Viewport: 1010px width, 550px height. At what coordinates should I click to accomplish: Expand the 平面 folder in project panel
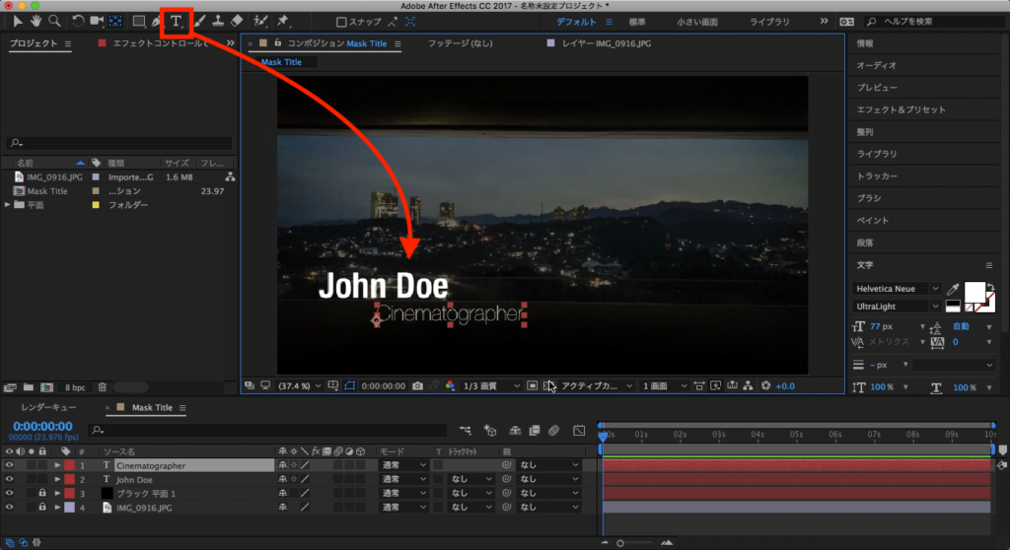click(8, 205)
